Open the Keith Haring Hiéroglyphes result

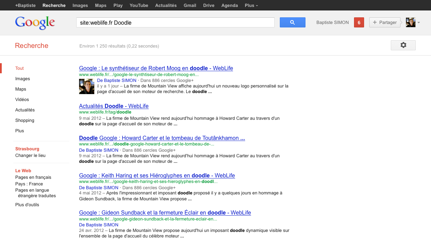(157, 176)
